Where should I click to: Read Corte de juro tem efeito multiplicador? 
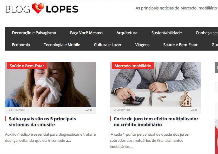tap(156, 121)
